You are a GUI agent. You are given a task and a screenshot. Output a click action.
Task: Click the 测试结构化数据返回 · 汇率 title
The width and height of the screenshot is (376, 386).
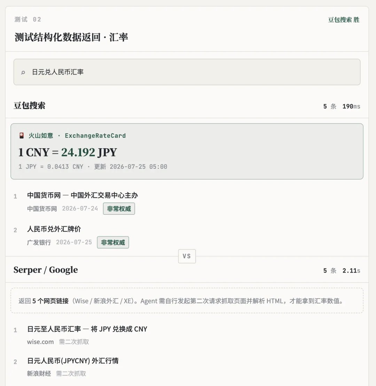click(71, 37)
